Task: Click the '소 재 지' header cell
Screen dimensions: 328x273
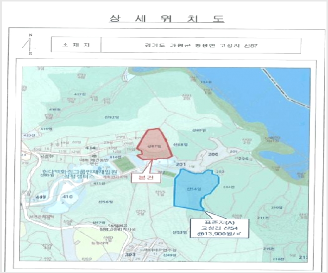Action: tap(76, 45)
